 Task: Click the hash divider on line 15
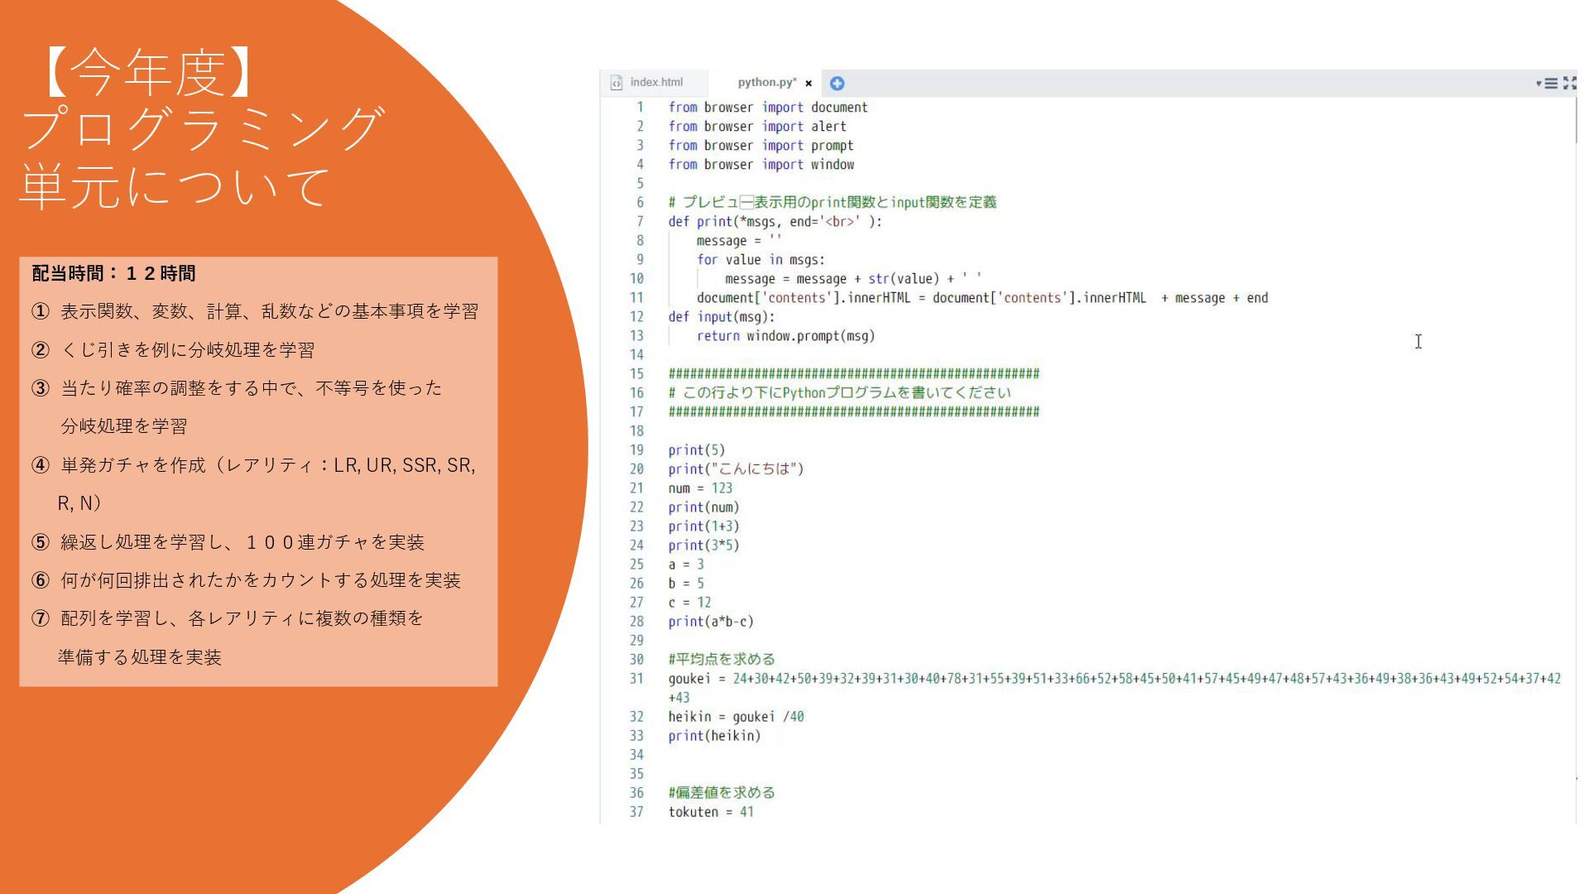coord(853,374)
